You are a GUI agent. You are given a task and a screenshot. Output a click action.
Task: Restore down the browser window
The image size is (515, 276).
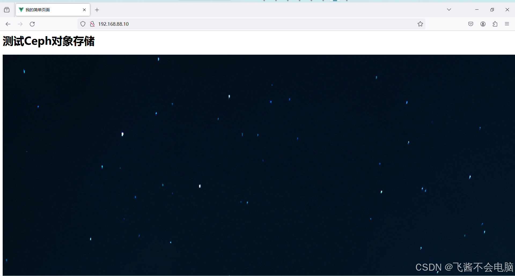tap(492, 10)
